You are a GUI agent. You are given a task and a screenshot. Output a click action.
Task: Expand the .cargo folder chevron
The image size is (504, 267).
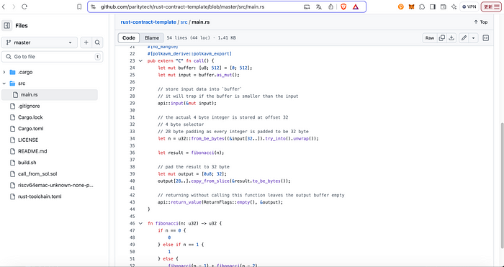(4, 72)
